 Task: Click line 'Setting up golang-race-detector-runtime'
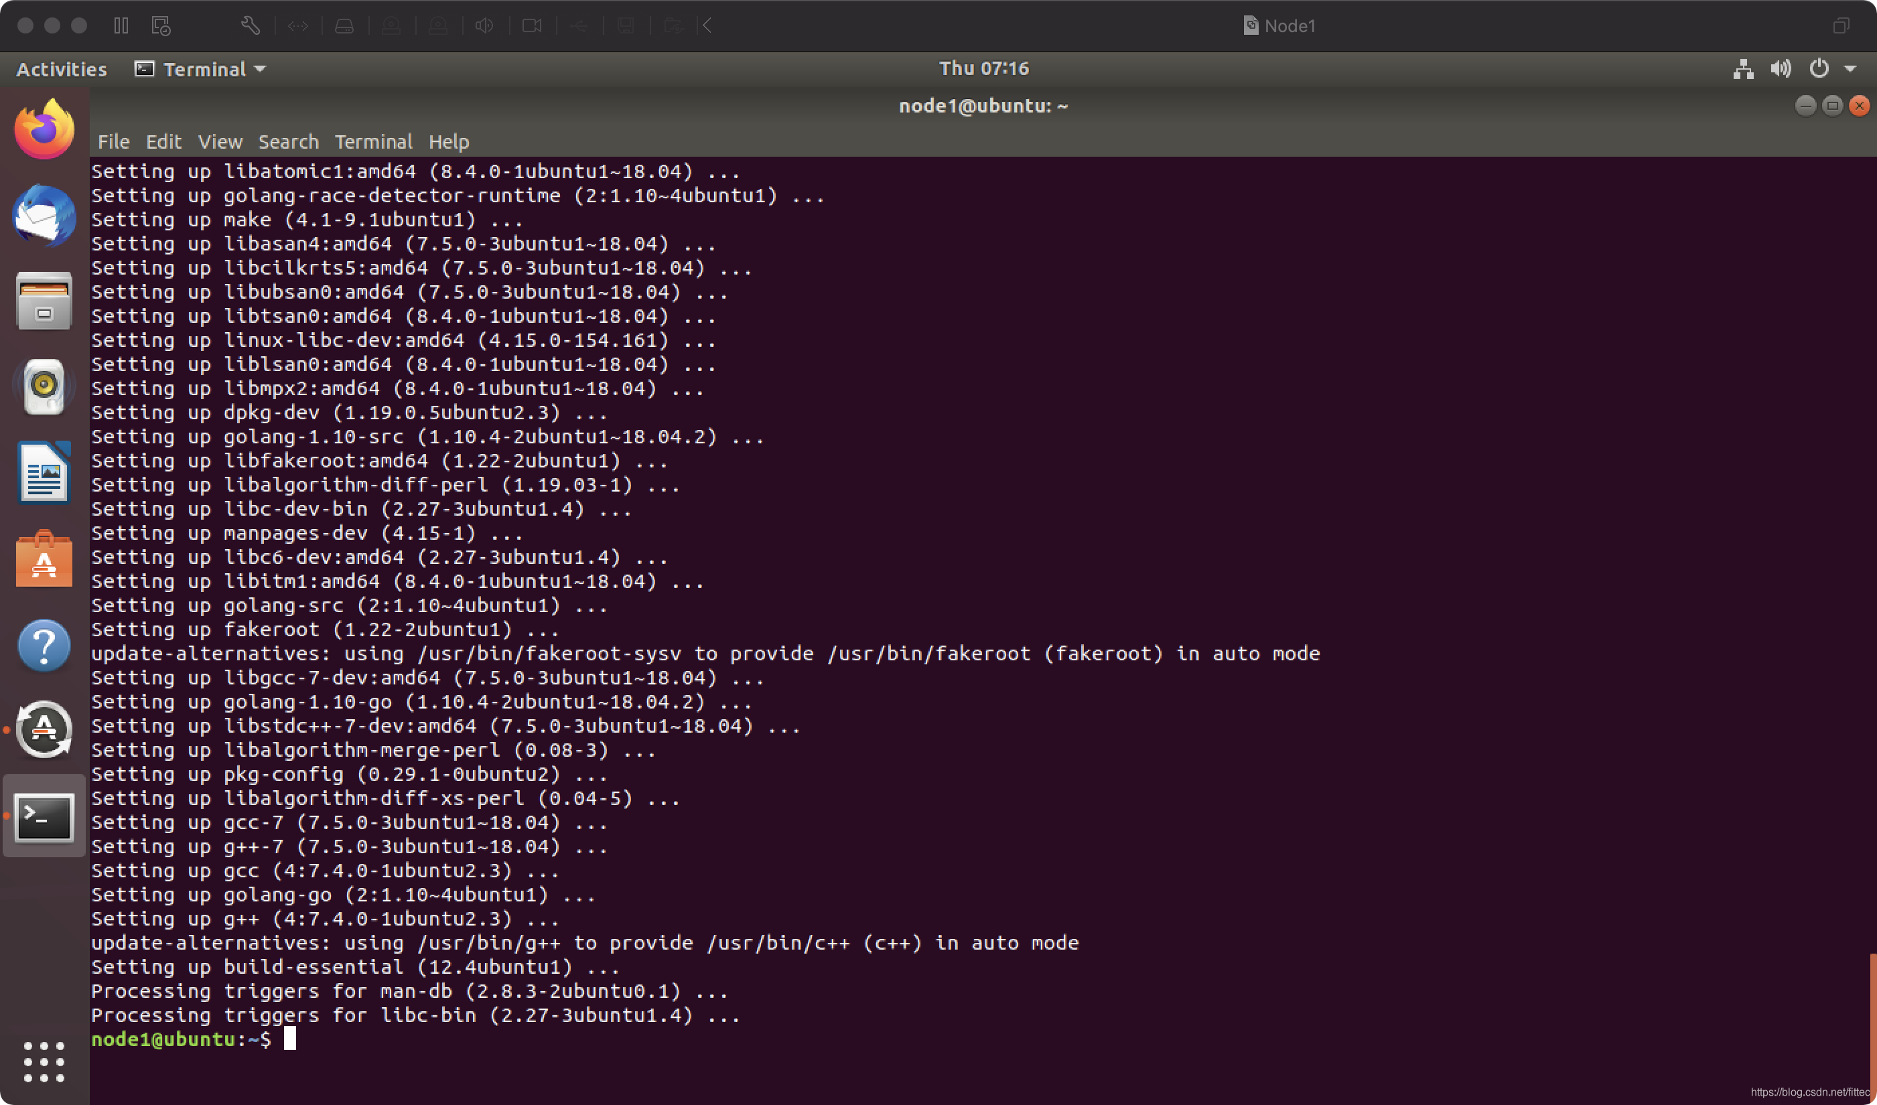[x=458, y=196]
